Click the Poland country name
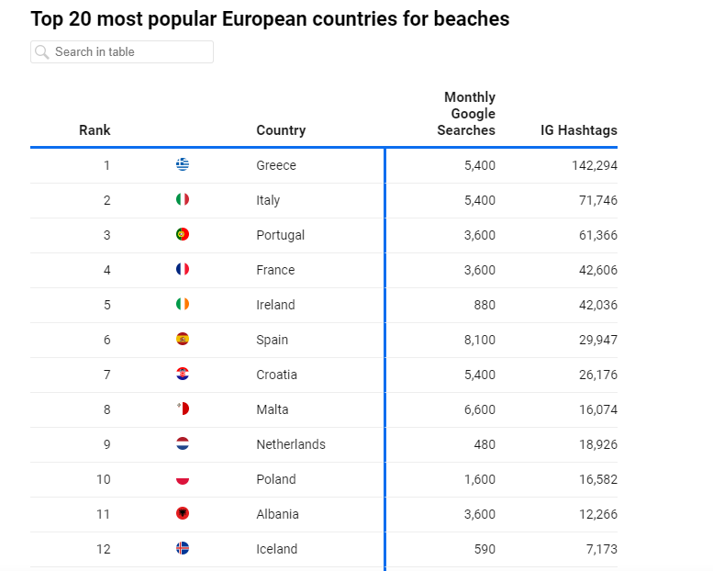 click(276, 479)
